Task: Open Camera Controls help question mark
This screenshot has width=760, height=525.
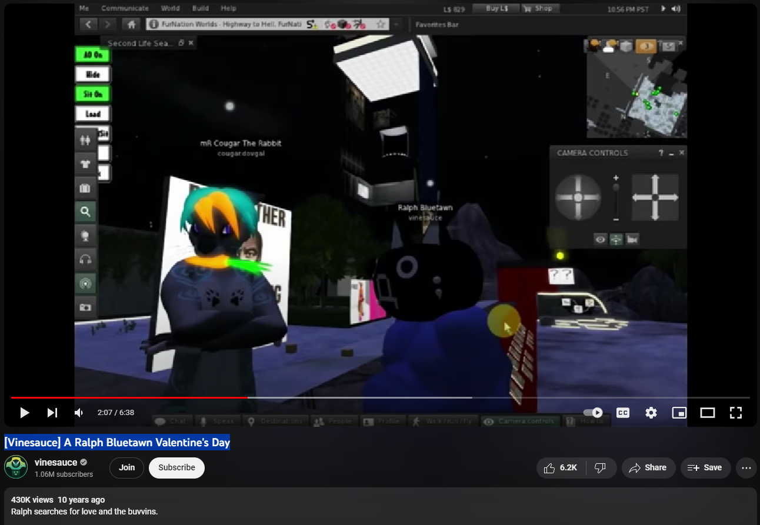Action: tap(661, 153)
